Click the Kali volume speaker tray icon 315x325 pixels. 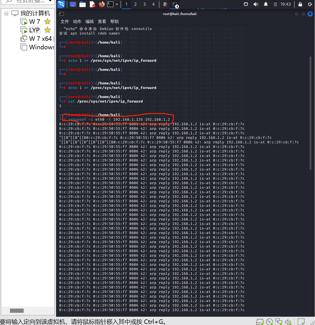pos(256,4)
